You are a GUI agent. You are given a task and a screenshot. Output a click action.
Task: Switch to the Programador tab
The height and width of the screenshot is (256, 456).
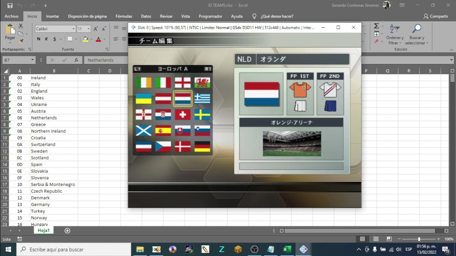tap(210, 16)
